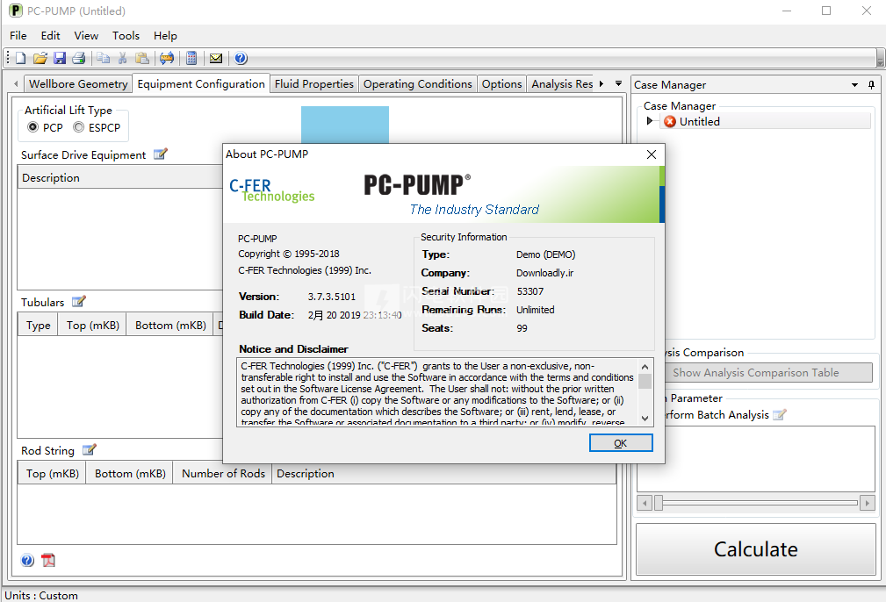The width and height of the screenshot is (886, 602).
Task: Click edit icon next to Perform Batch Analysis
Action: pos(780,415)
